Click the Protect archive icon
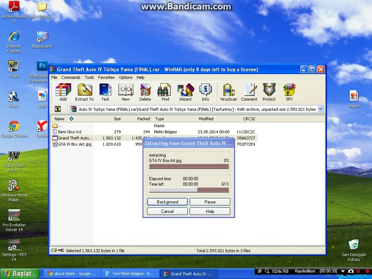372x279 pixels. click(269, 92)
